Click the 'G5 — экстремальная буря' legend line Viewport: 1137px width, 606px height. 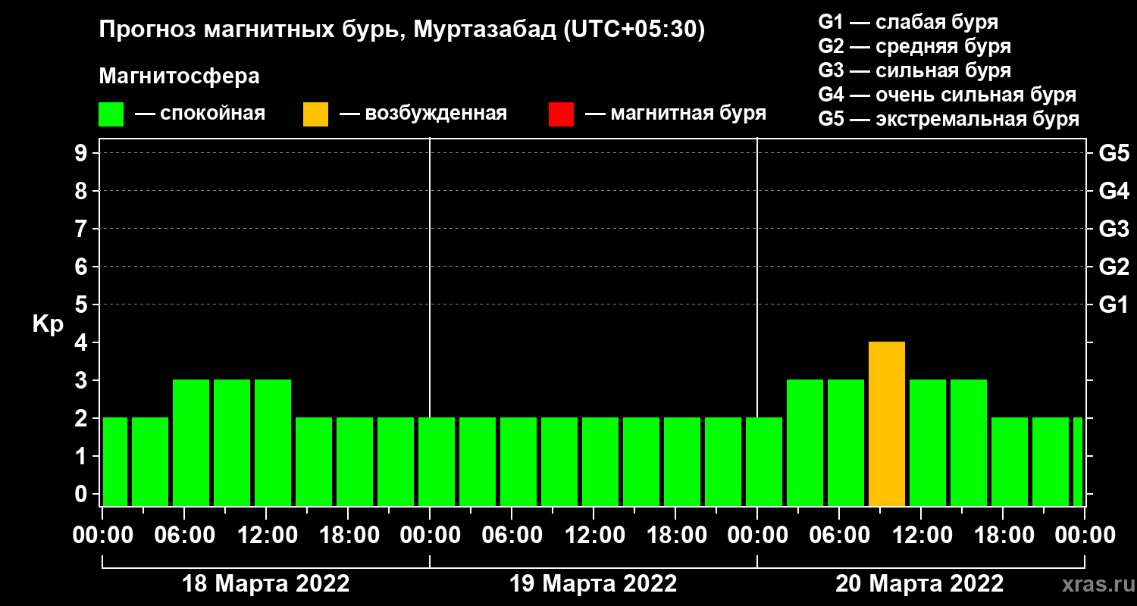point(949,119)
